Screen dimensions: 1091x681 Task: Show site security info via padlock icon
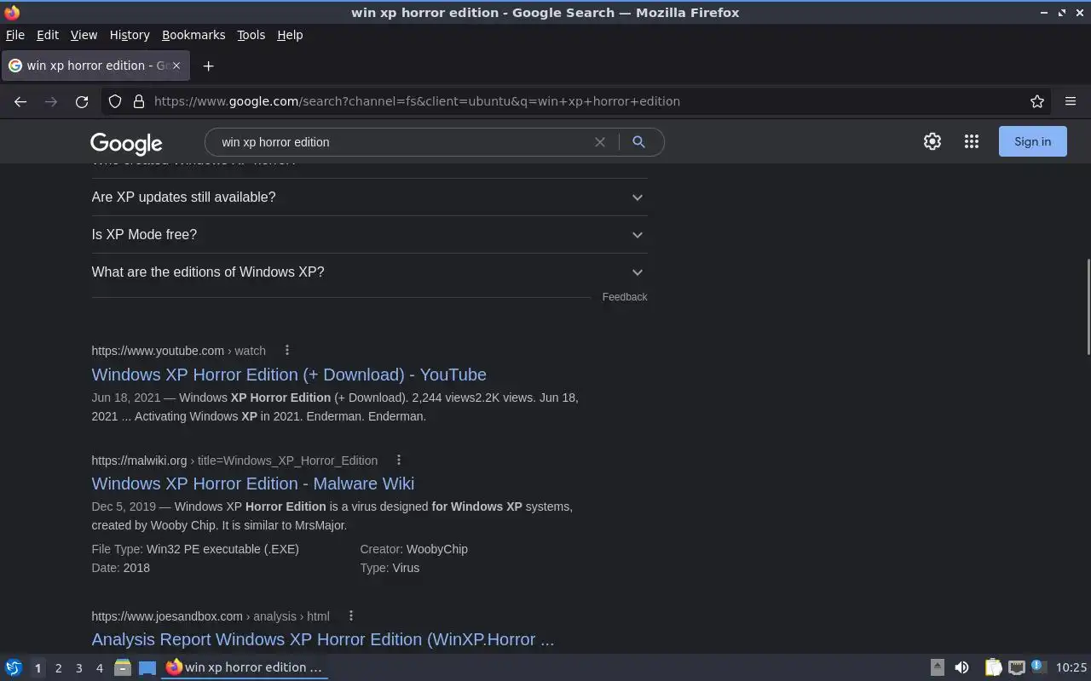tap(138, 101)
